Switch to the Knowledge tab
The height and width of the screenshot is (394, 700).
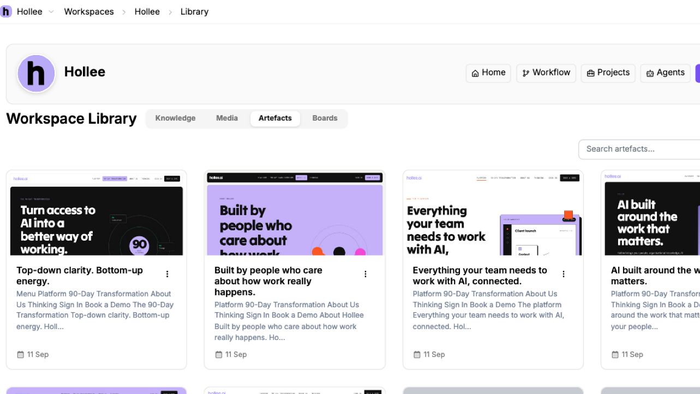[175, 118]
